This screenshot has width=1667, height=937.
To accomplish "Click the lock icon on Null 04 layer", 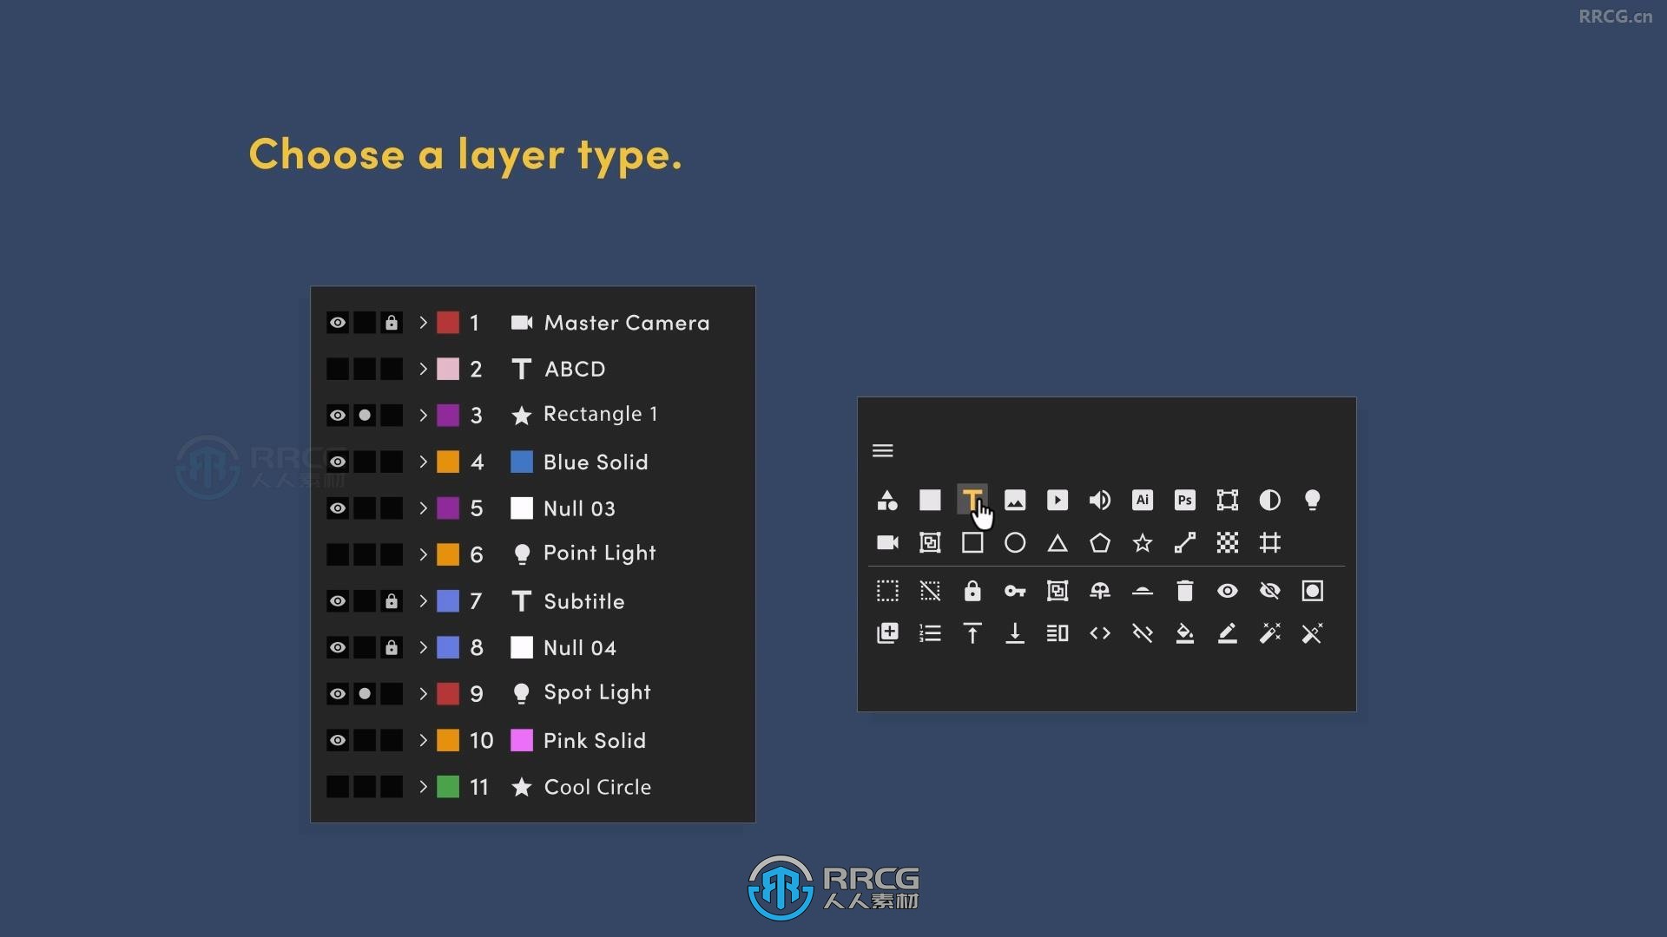I will tap(392, 646).
